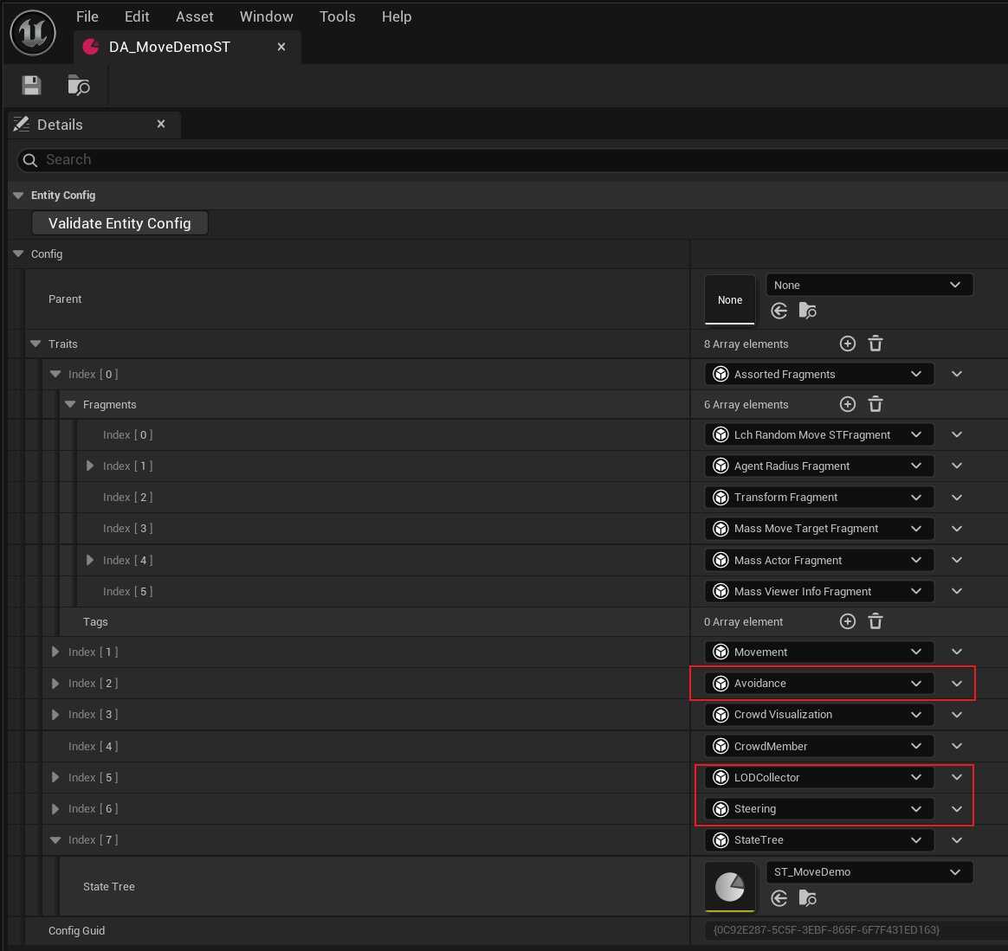Open the ST_MoveDemo State Tree dropdown
Screen dimensions: 1008x951
(869, 871)
